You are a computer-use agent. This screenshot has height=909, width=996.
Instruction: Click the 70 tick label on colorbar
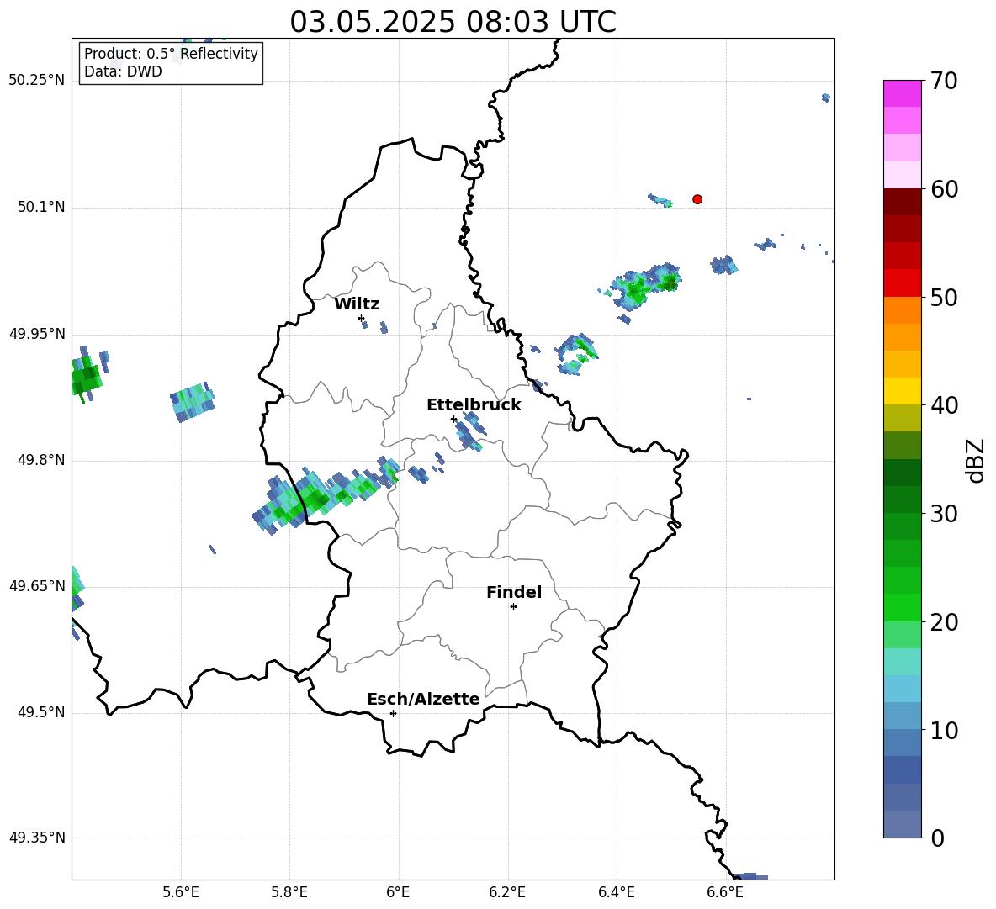coord(944,81)
